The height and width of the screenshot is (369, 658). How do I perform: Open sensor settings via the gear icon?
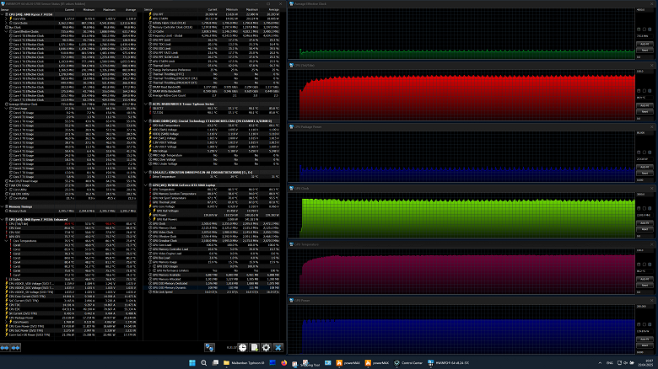click(x=266, y=347)
